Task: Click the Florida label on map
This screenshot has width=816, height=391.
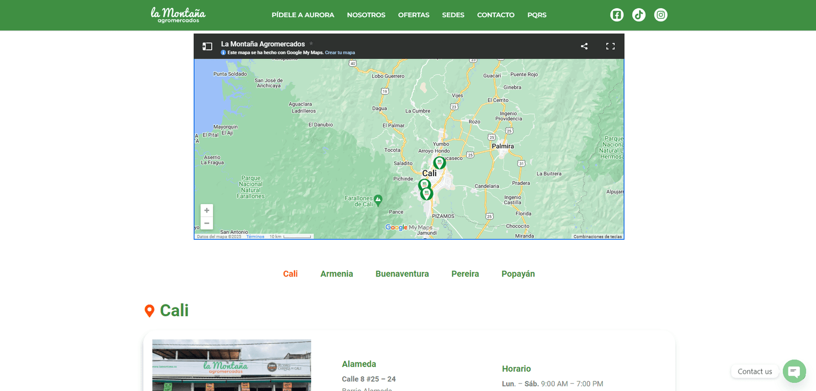Action: (x=523, y=214)
